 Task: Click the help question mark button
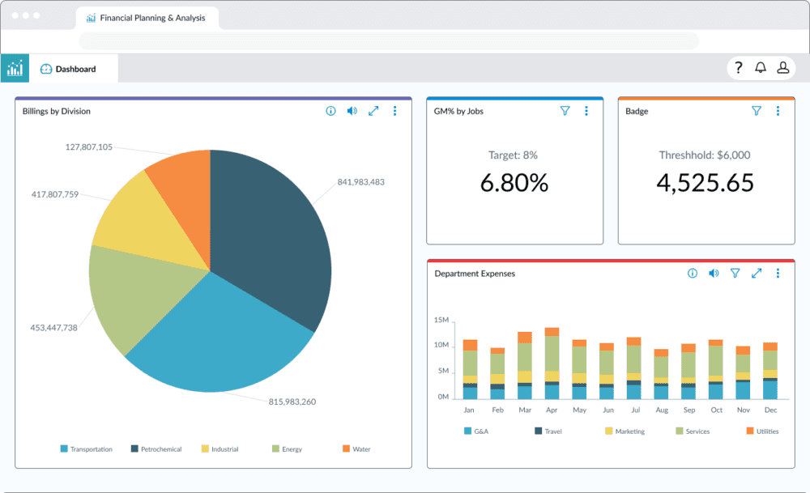click(x=739, y=68)
